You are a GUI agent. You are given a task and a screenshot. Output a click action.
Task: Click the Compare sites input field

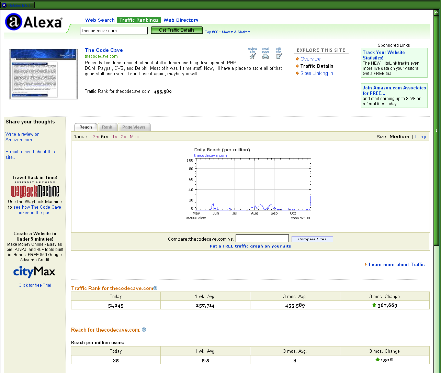coord(262,238)
